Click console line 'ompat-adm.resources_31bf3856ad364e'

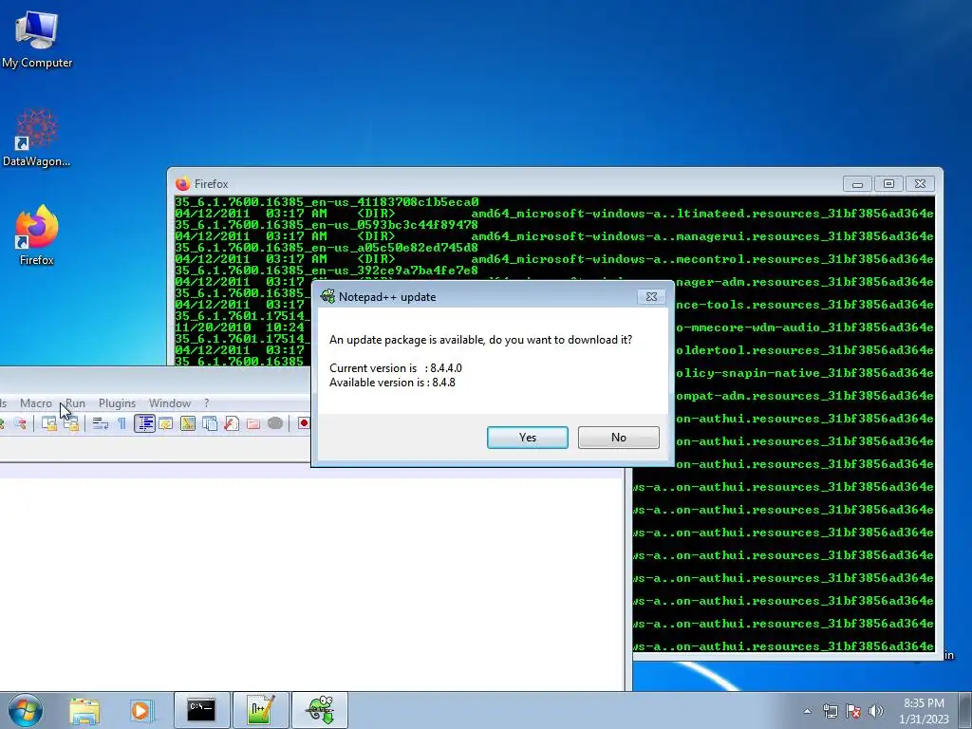click(805, 396)
